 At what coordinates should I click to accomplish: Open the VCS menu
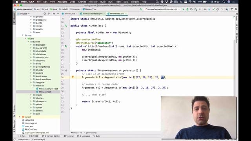click(x=125, y=2)
